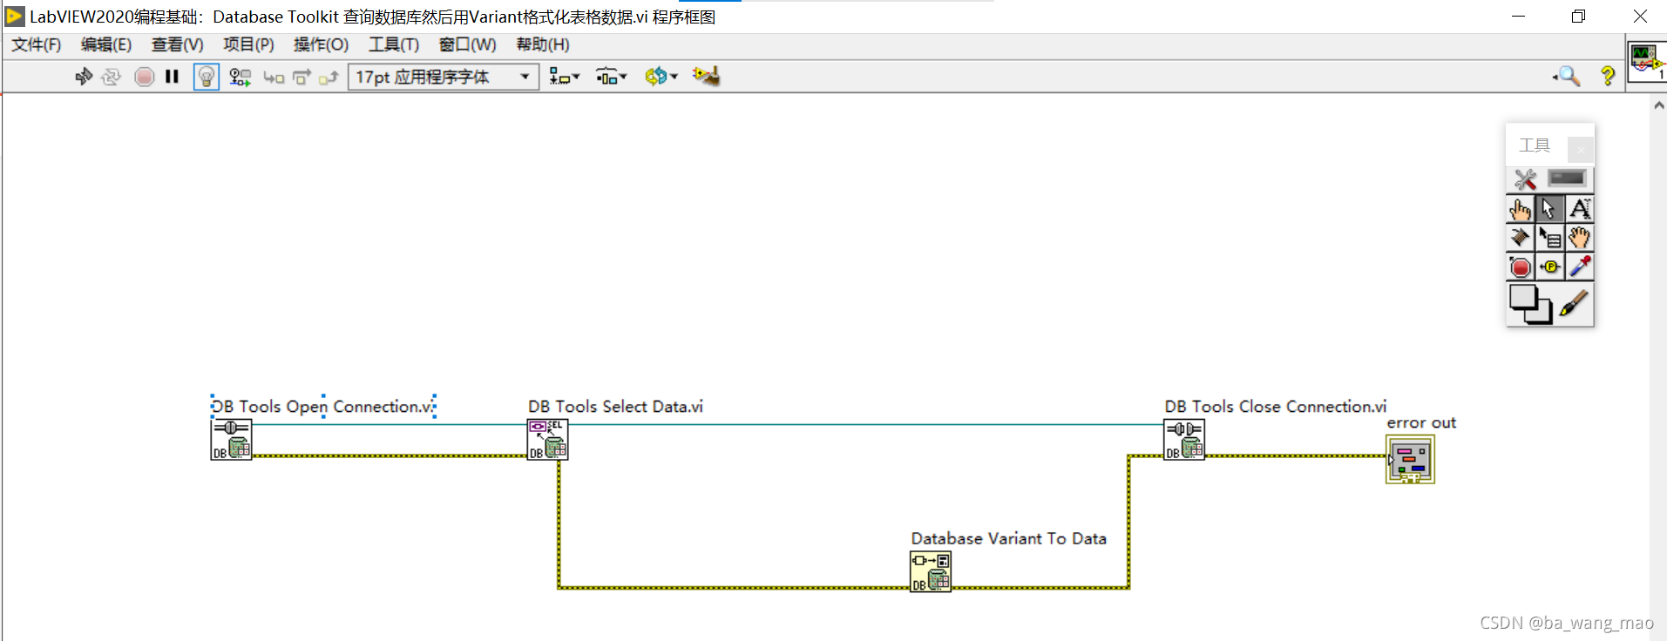Screen dimensions: 1667x641
Task: Select the Operate Value hand tool
Action: pyautogui.click(x=1521, y=209)
